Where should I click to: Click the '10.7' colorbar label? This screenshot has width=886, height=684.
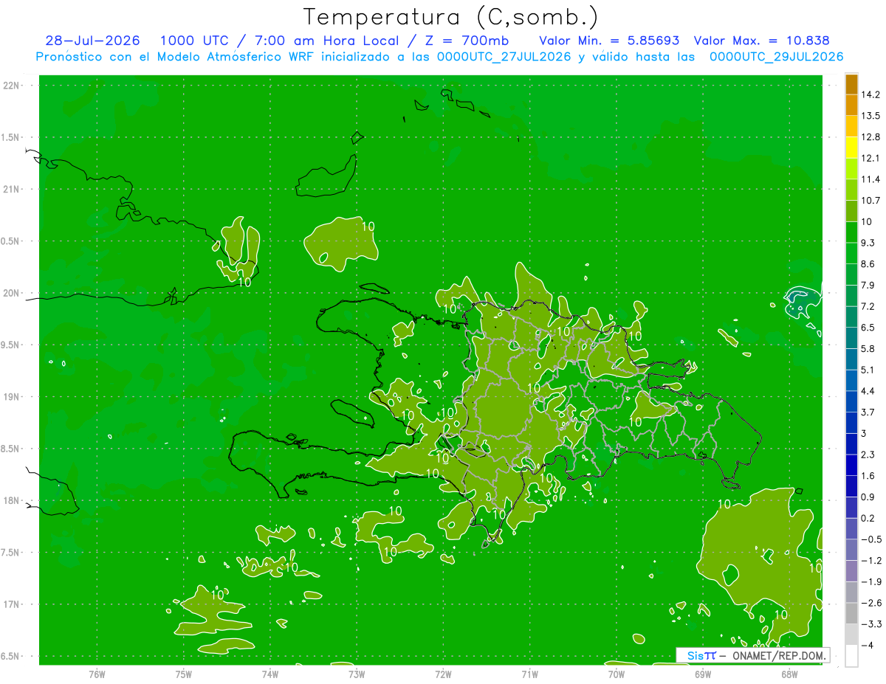click(871, 201)
